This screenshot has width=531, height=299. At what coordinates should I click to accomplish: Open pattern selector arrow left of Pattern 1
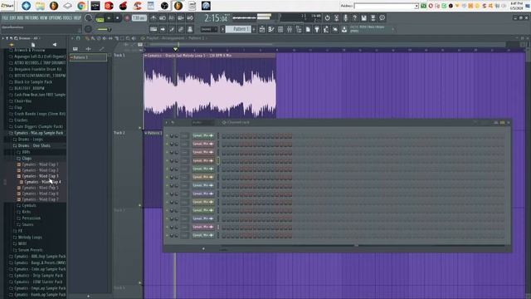pos(222,29)
